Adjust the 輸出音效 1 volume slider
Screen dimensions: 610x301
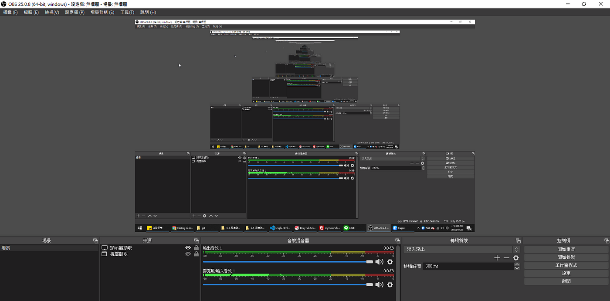point(288,261)
